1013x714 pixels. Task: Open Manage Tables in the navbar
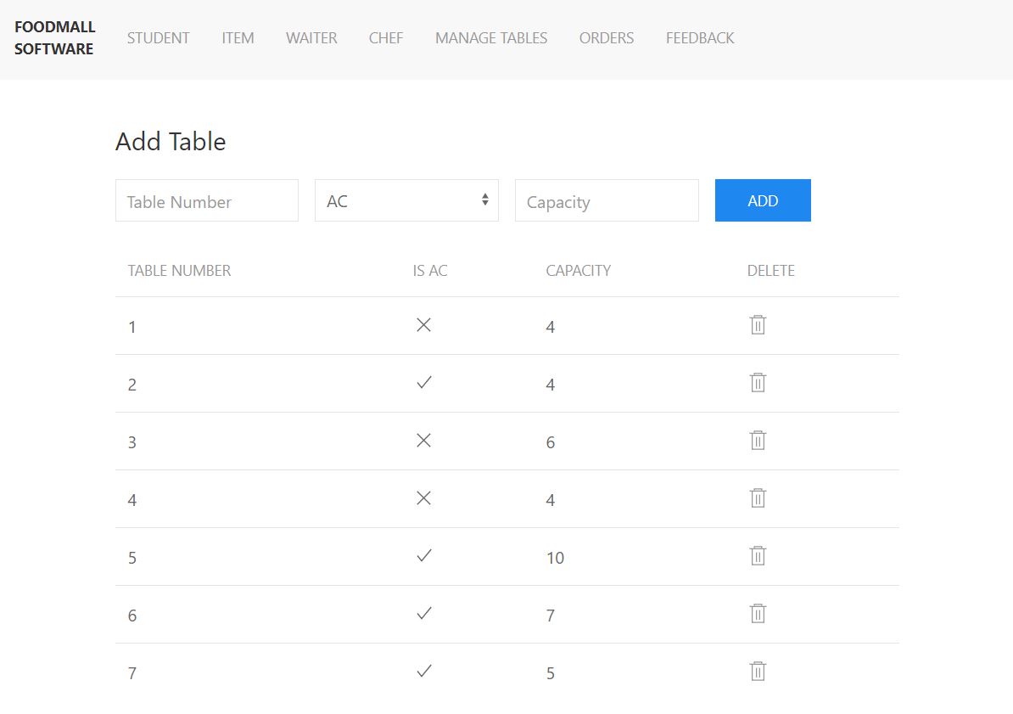point(491,38)
